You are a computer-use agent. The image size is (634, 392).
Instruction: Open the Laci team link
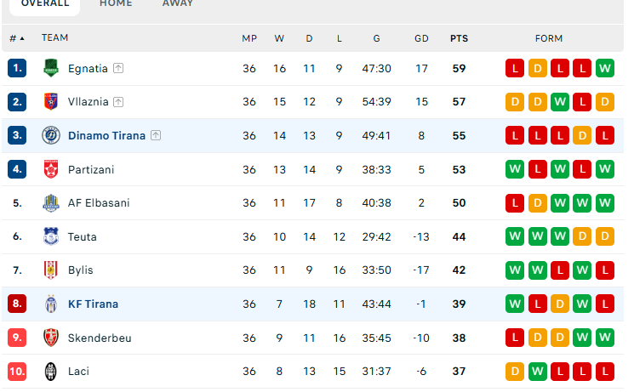[x=78, y=372]
